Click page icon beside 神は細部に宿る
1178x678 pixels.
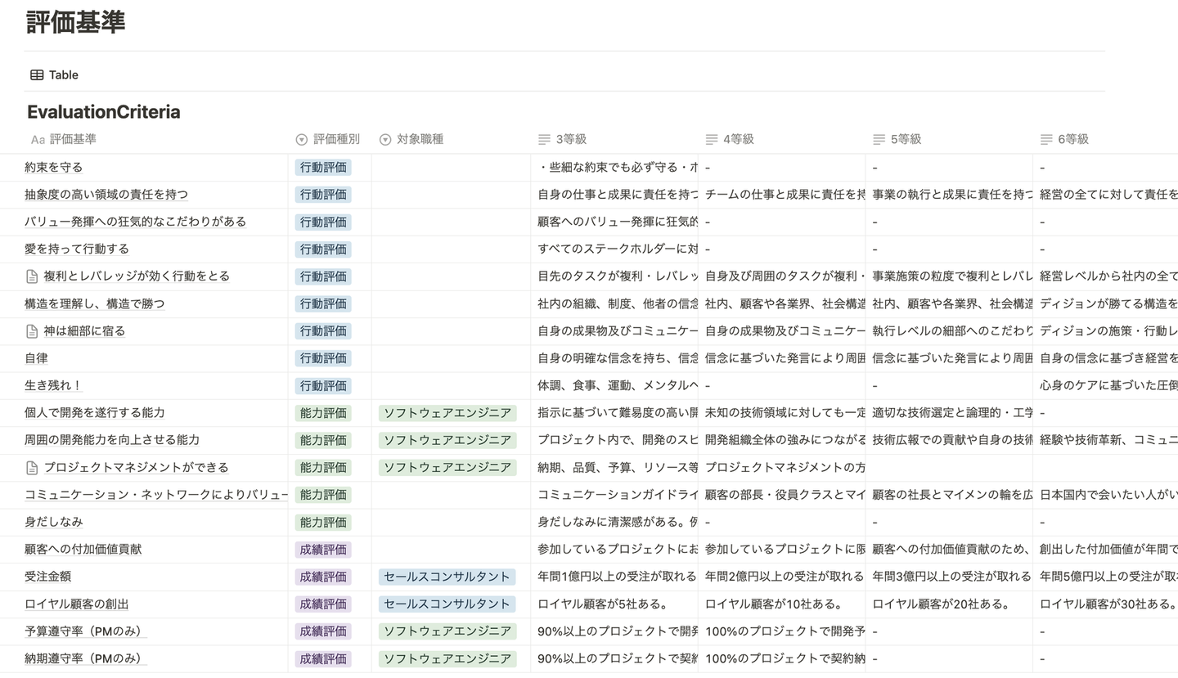[32, 331]
